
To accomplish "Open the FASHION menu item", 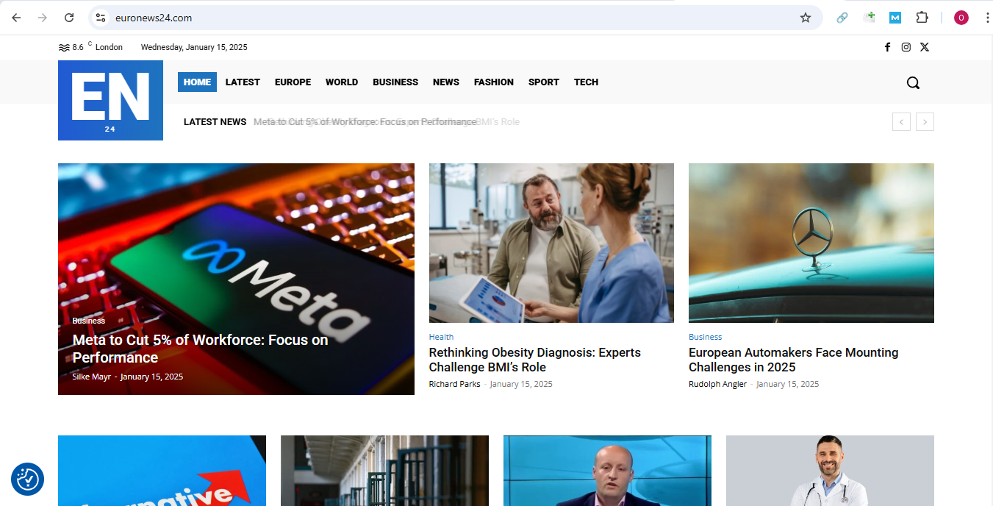I will 494,82.
